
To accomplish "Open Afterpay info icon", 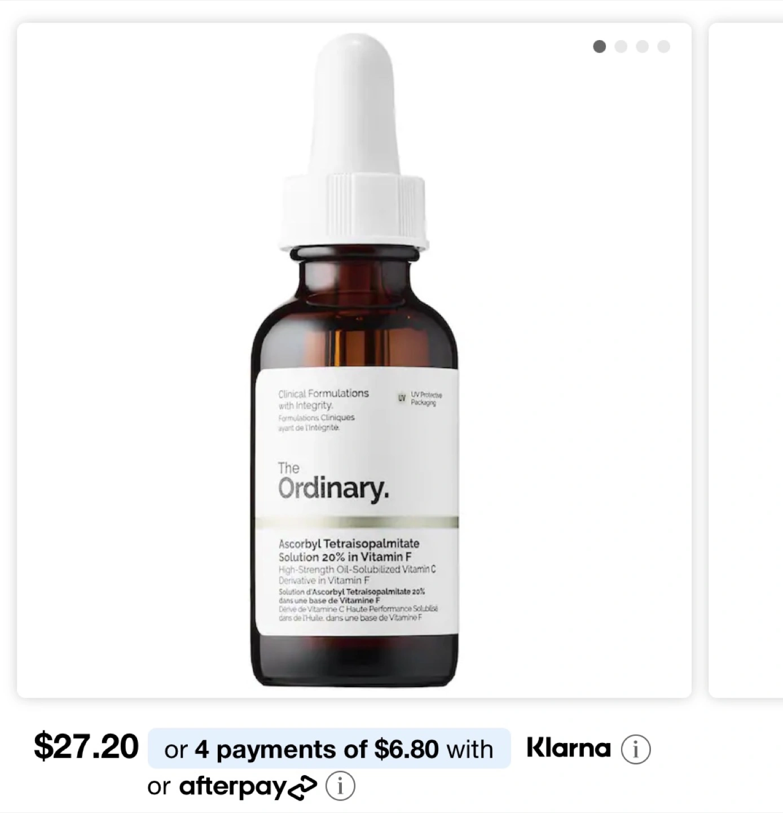I will [340, 786].
